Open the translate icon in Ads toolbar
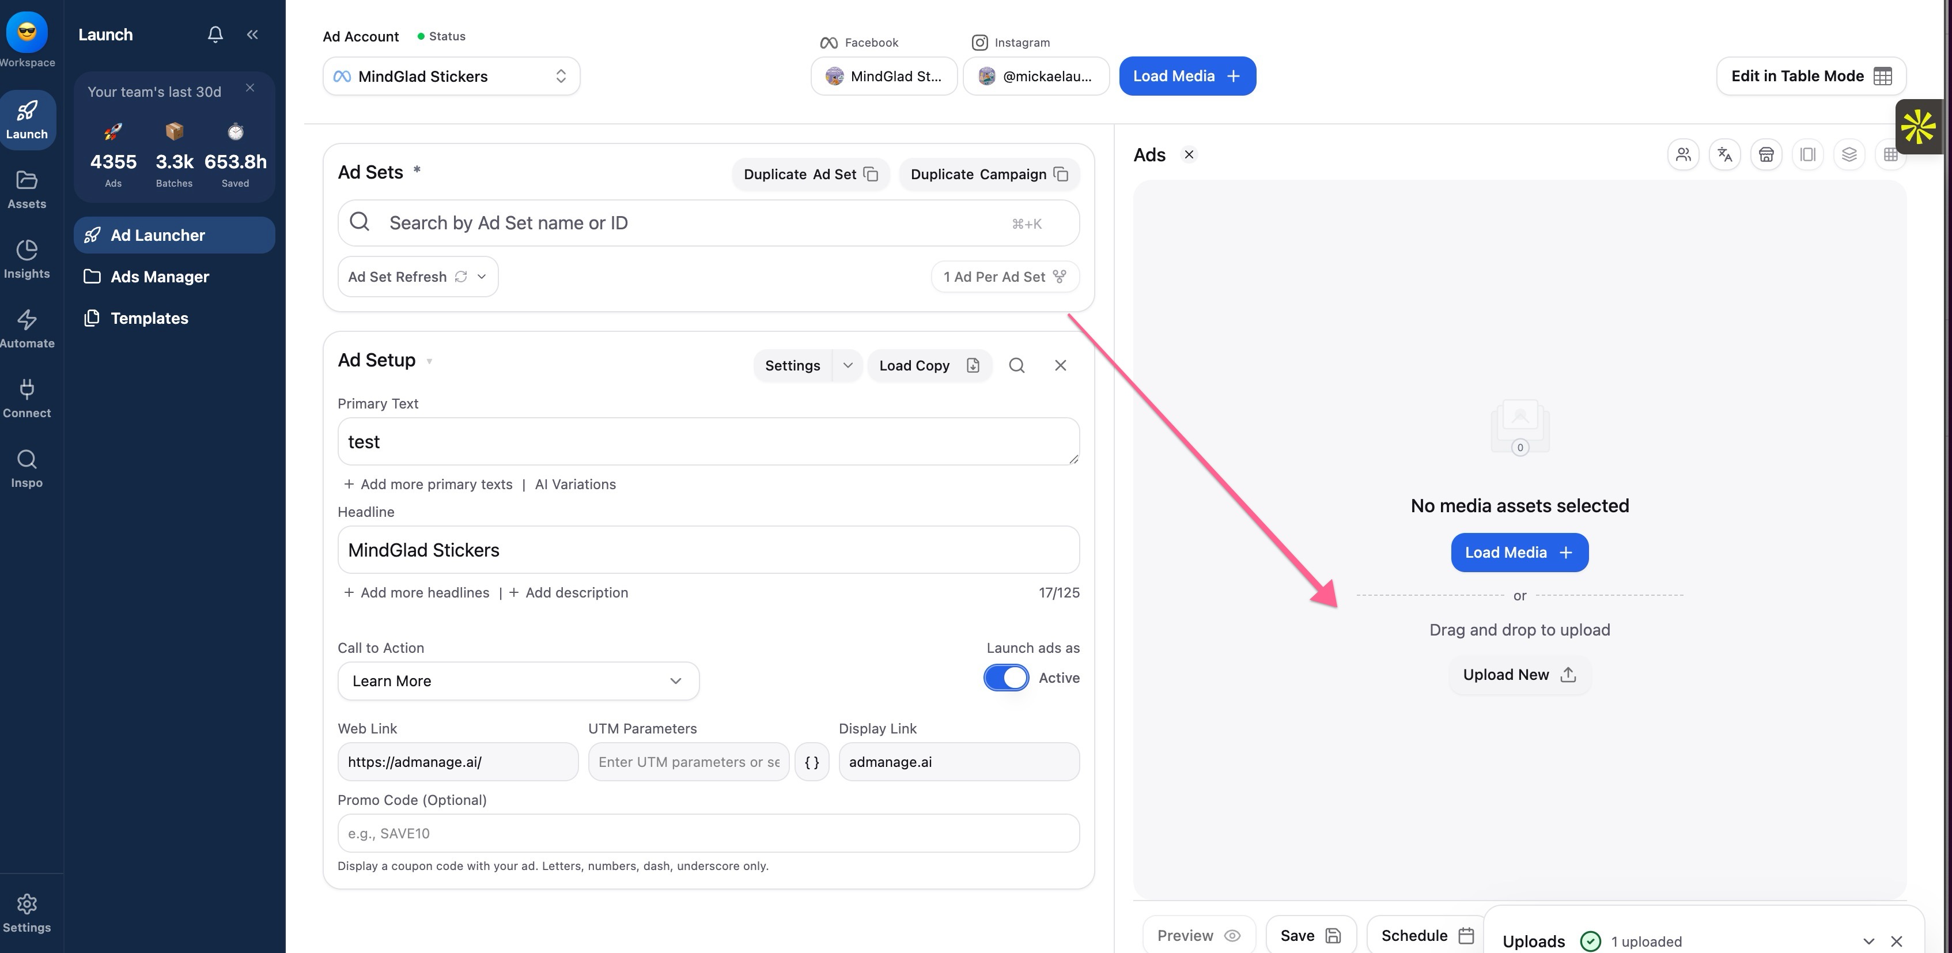This screenshot has width=1952, height=953. pyautogui.click(x=1724, y=154)
